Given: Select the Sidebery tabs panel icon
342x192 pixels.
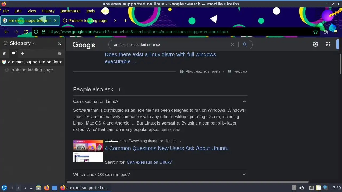Looking at the screenshot, I should (x=14, y=53).
